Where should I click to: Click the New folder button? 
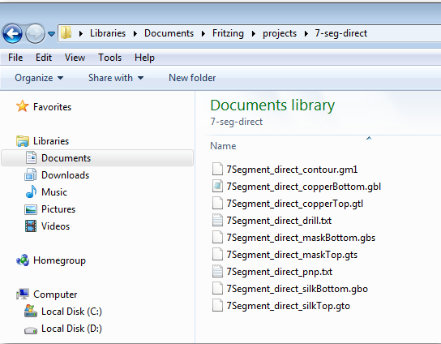click(192, 78)
